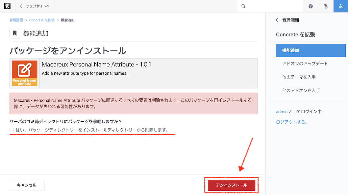Click the red アンインストール button
Screen dimensions: 348x195
tap(232, 185)
